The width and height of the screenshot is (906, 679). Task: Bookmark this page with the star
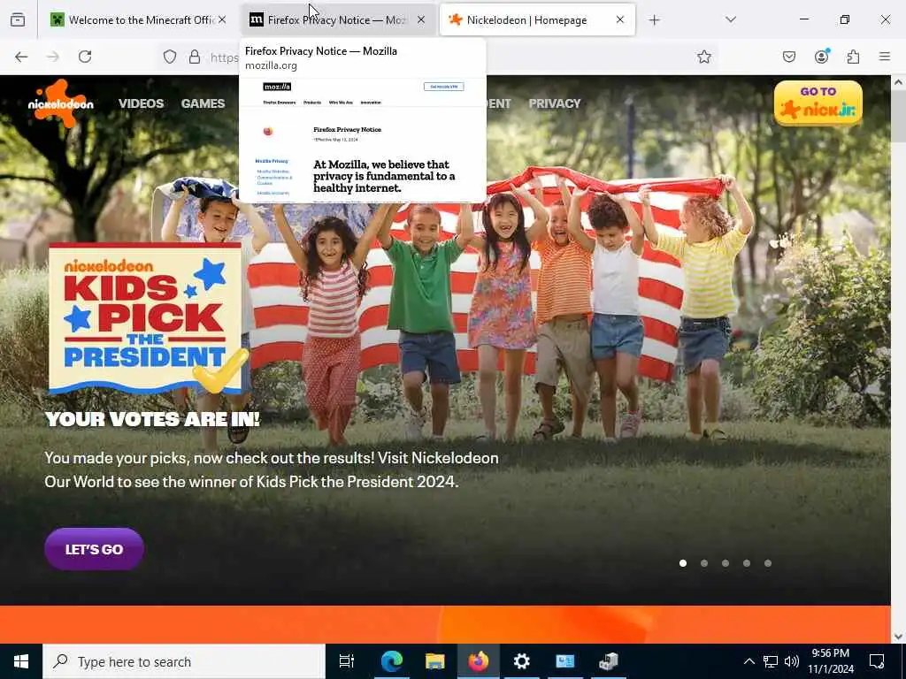point(703,57)
